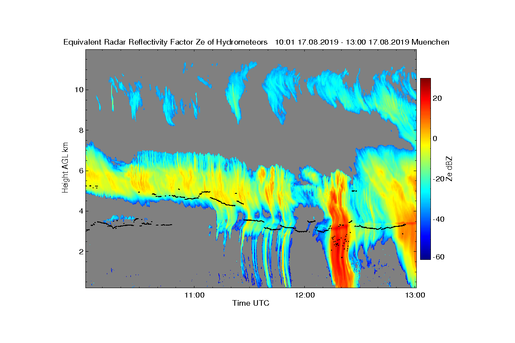Click the plot title text
Screen dimensions: 515x343
pos(256,42)
